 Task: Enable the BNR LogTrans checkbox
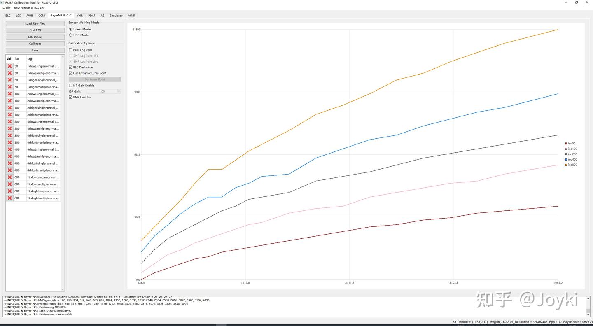click(x=70, y=50)
